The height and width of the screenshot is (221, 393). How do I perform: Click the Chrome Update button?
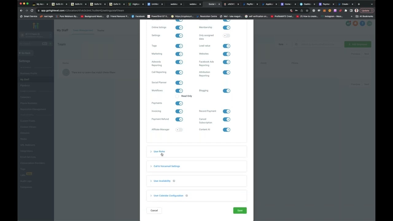pyautogui.click(x=367, y=10)
